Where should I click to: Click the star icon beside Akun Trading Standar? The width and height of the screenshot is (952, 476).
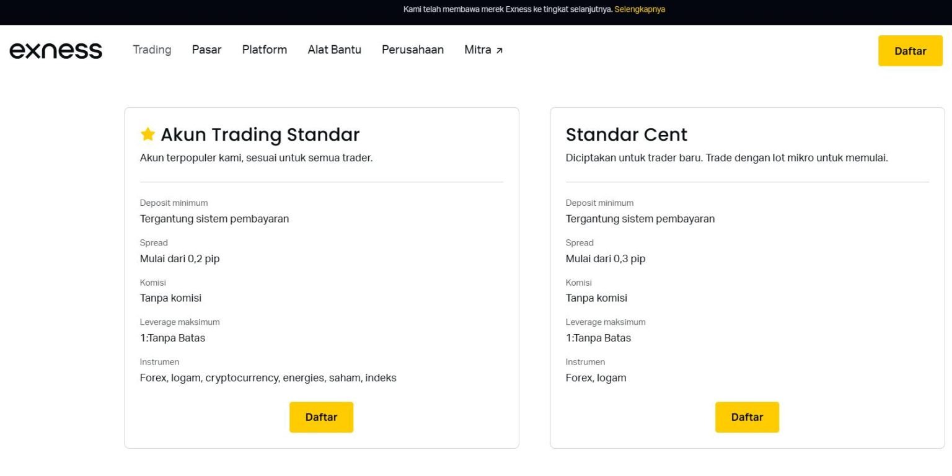(148, 133)
